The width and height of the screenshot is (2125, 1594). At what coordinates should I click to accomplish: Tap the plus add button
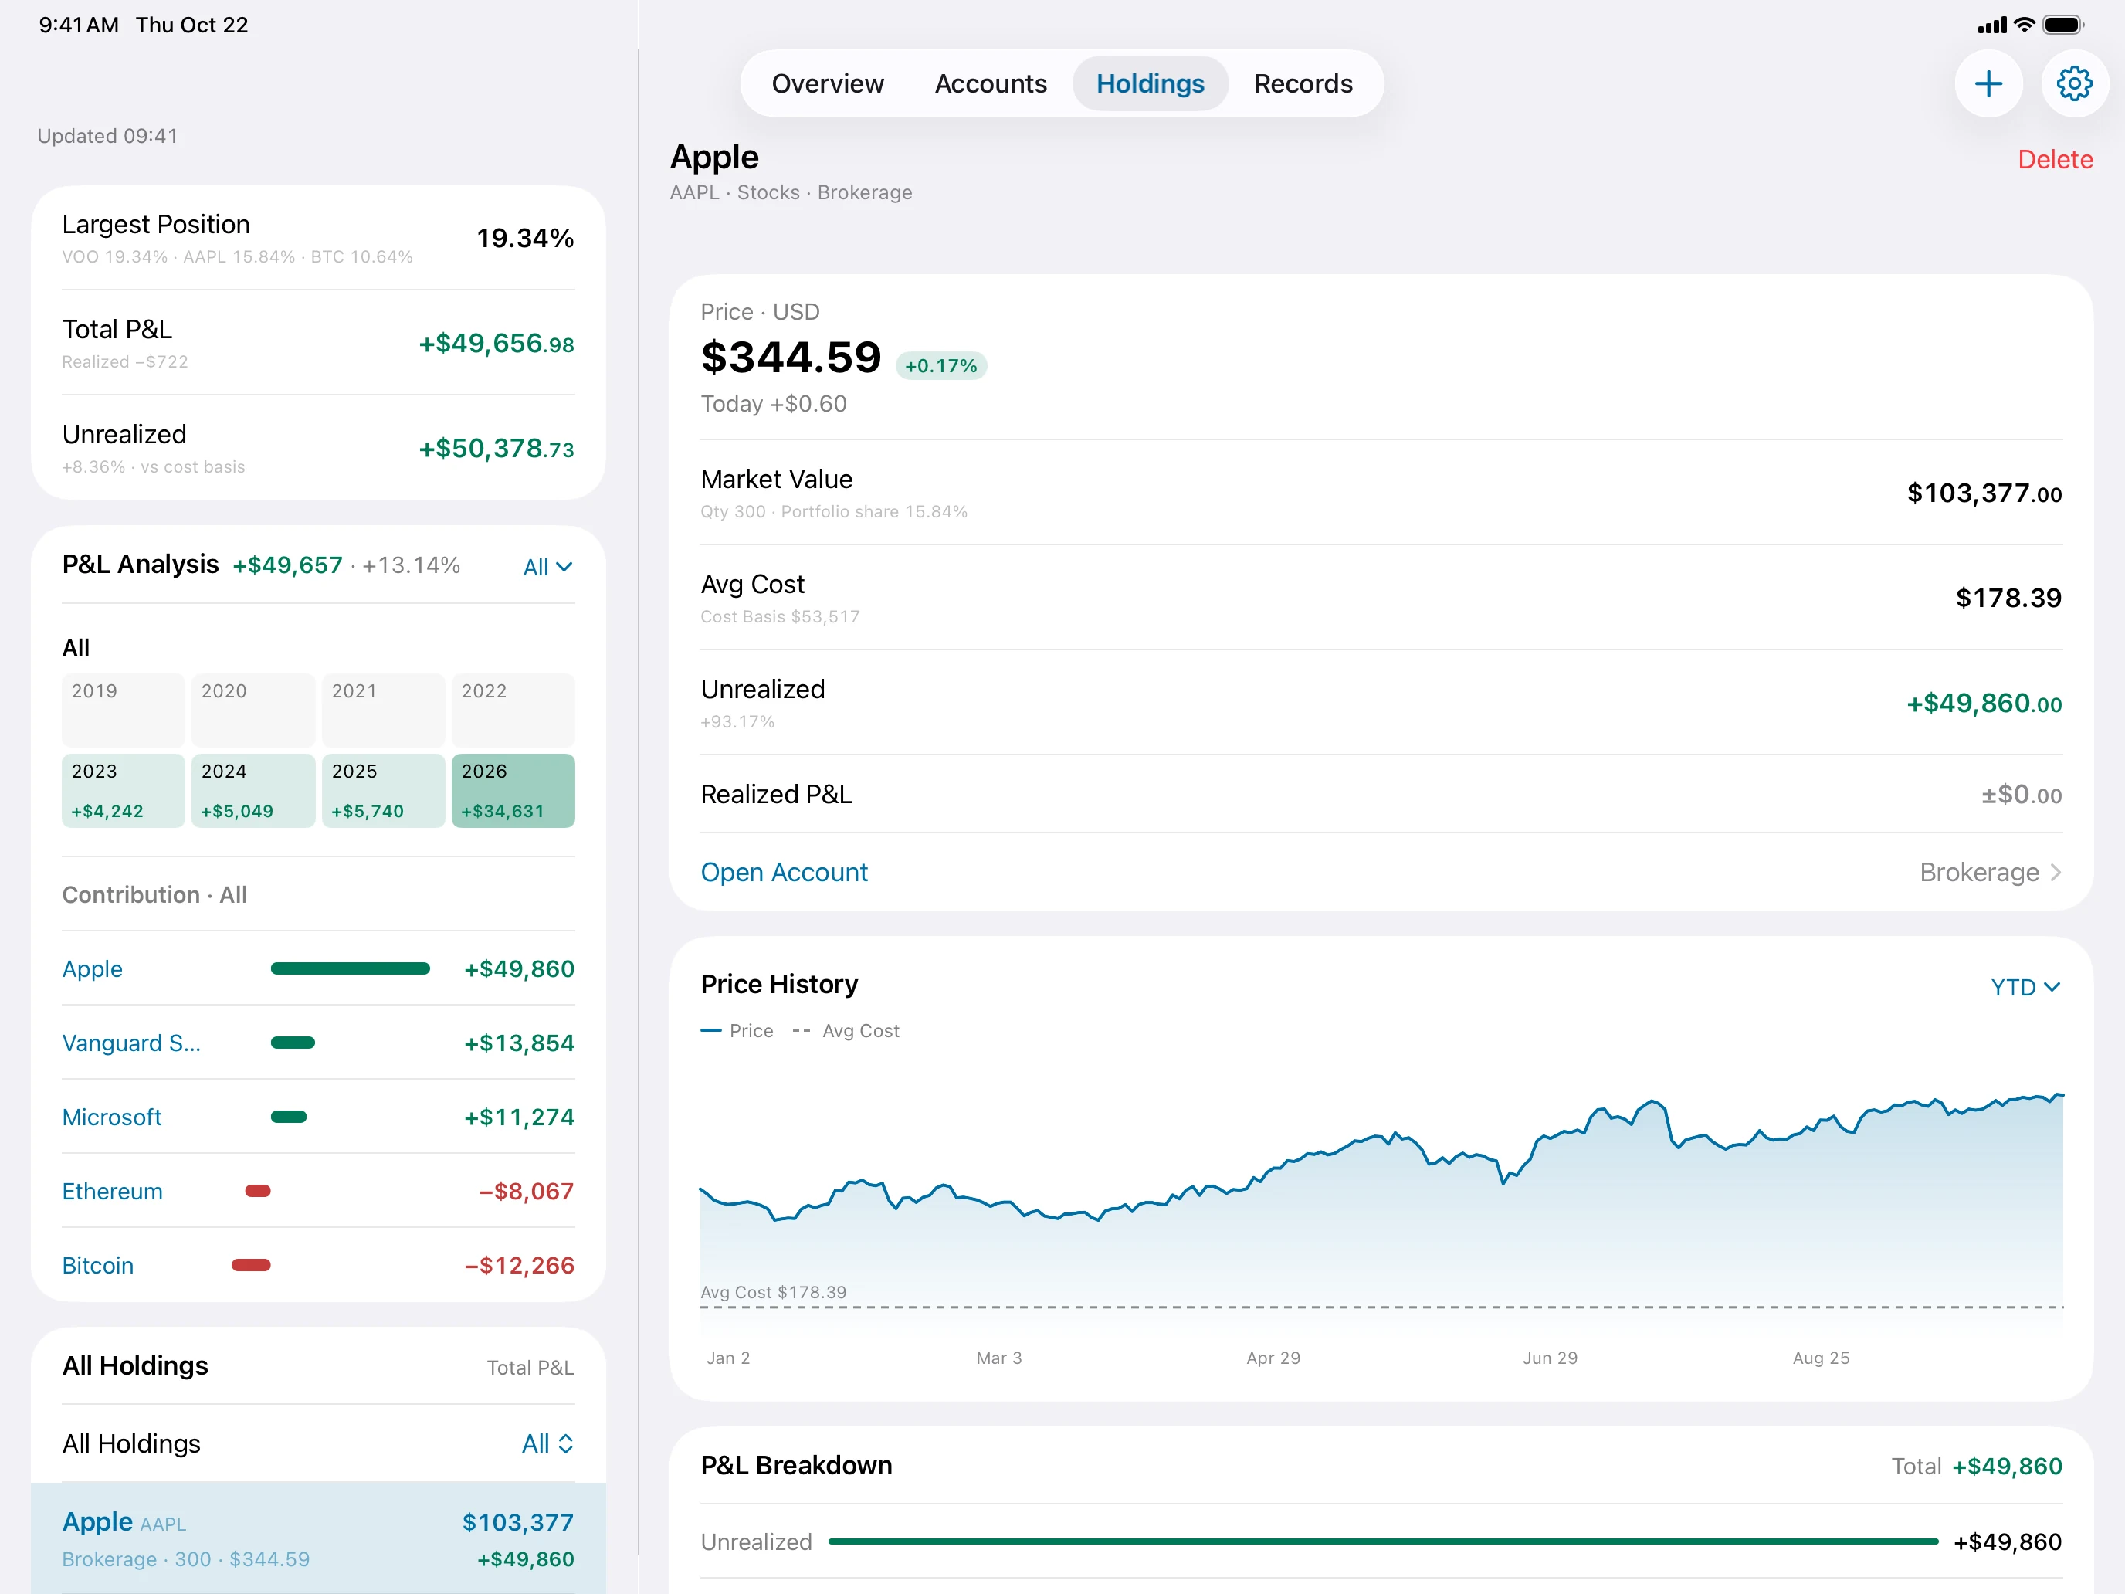tap(1988, 84)
